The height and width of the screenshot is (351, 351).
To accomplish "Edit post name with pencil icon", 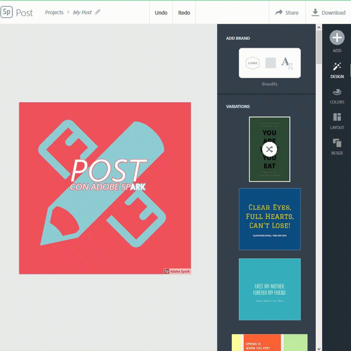I will click(x=97, y=12).
